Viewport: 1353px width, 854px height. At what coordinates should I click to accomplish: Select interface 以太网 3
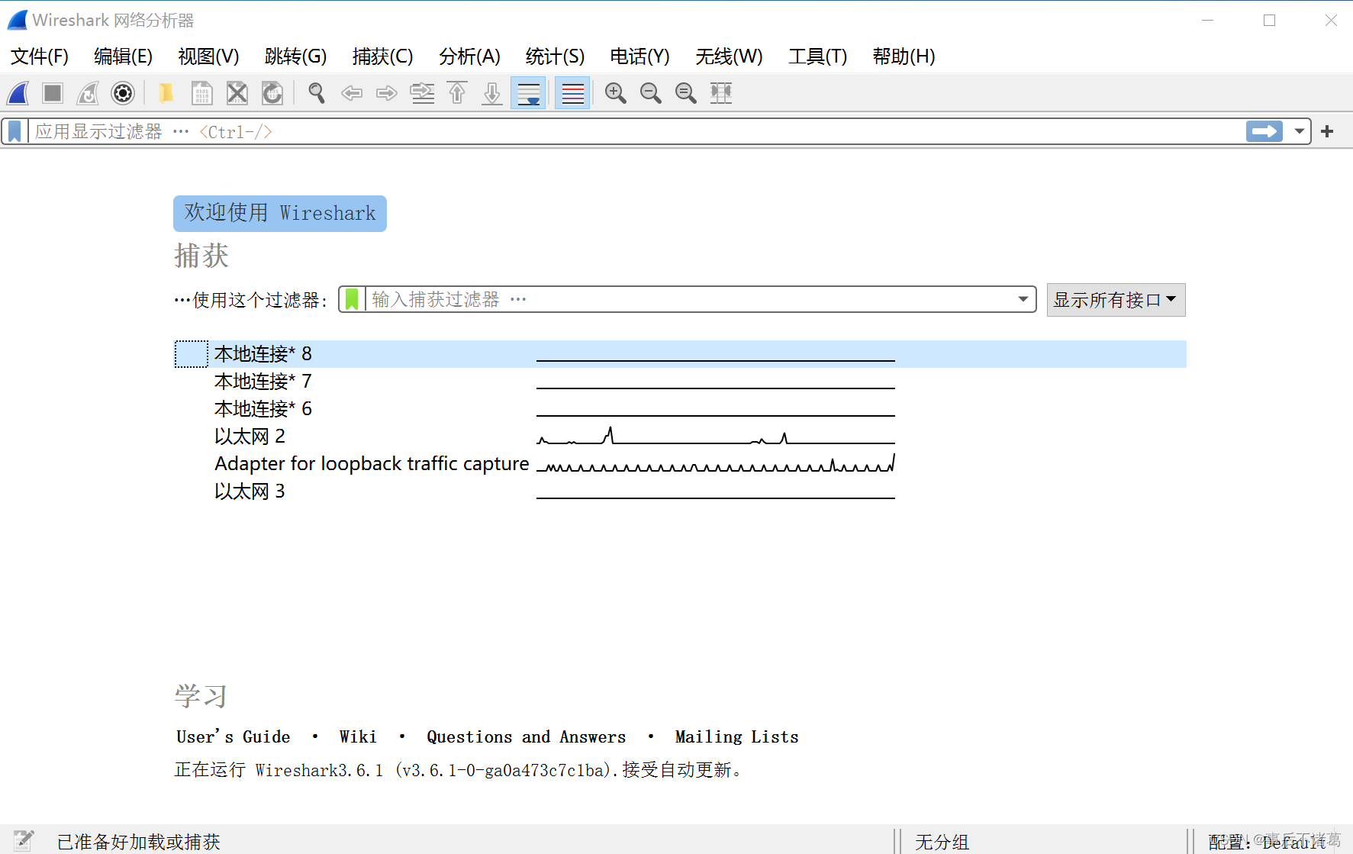[x=680, y=491]
